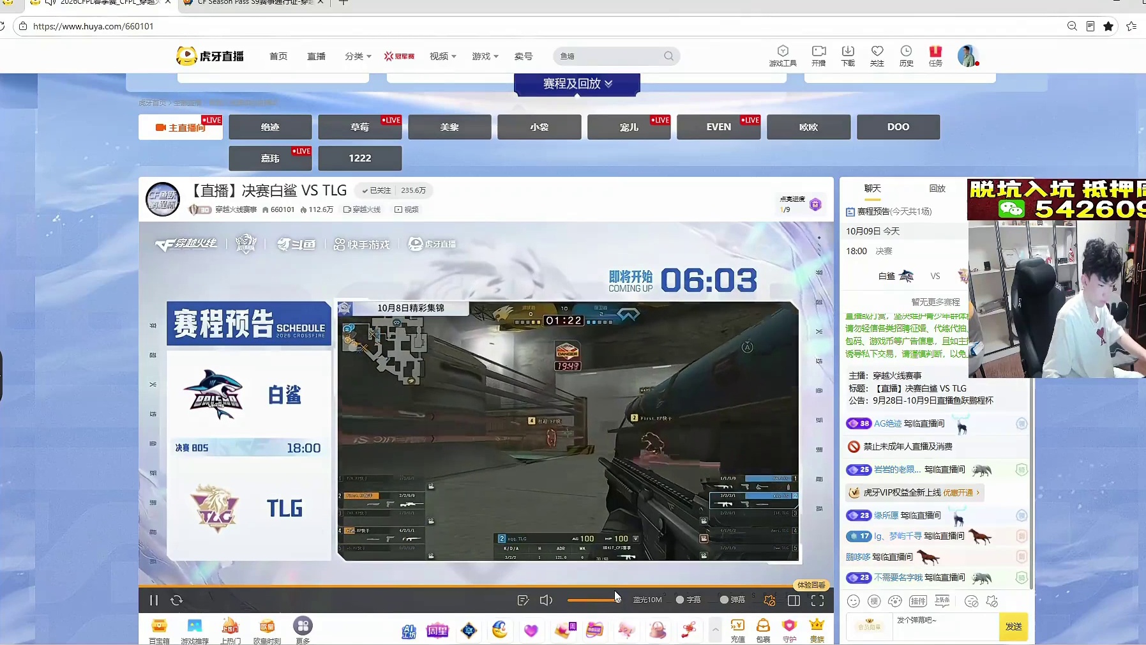The image size is (1146, 645).
Task: Open the 充值 recharge icon
Action: [x=738, y=631]
